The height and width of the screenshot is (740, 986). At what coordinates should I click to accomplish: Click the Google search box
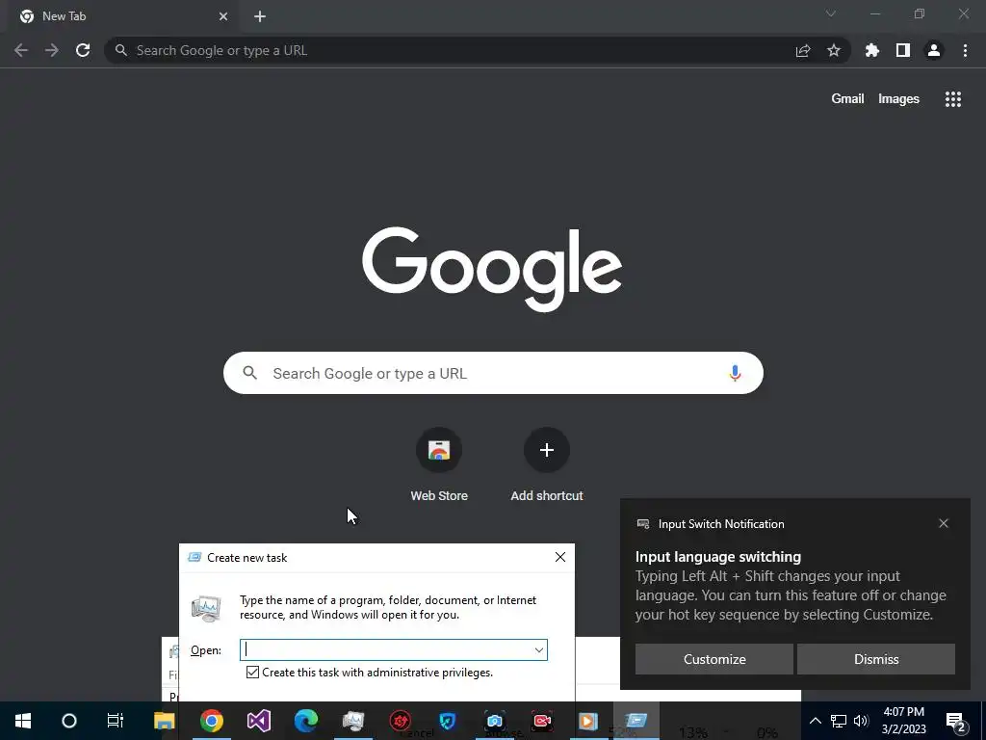(x=493, y=373)
